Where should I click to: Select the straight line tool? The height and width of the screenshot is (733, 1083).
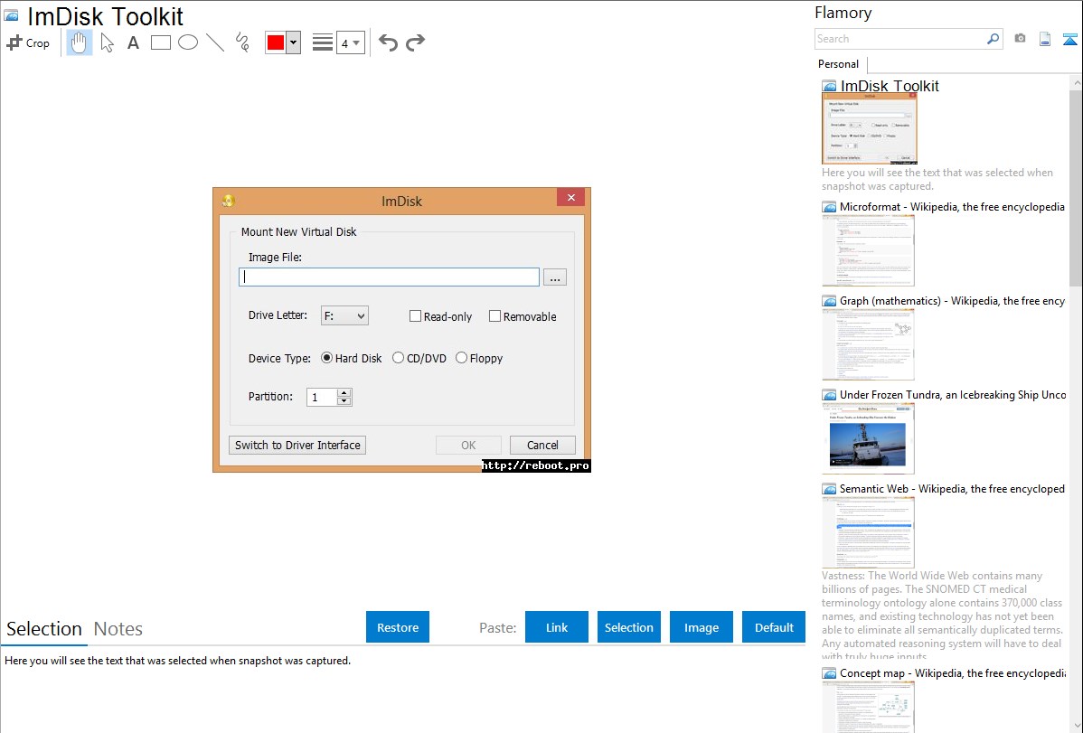point(215,42)
